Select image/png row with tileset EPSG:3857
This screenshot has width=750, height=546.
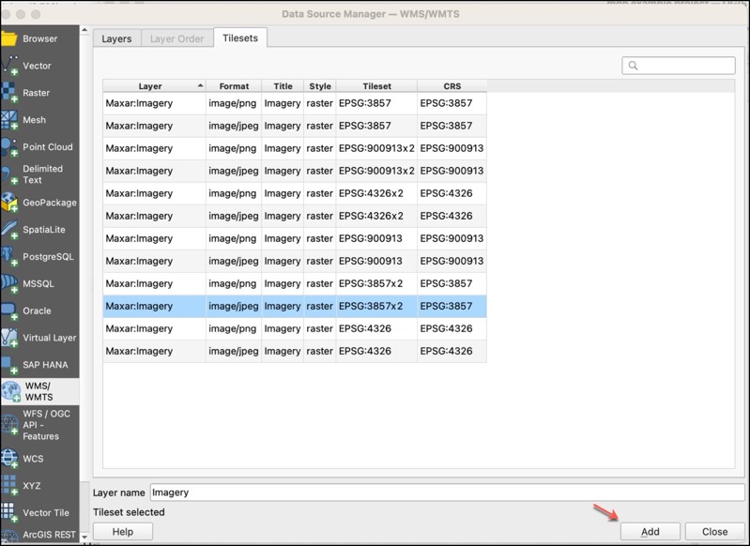(x=295, y=103)
